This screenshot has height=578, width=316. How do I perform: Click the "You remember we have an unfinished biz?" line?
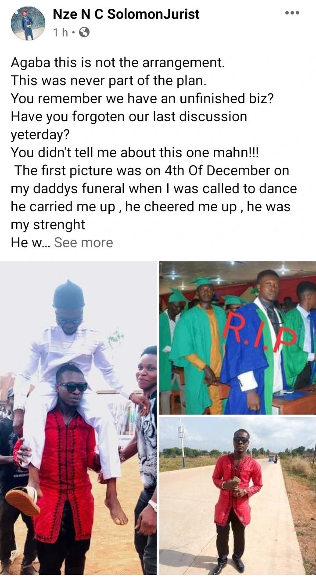143,98
